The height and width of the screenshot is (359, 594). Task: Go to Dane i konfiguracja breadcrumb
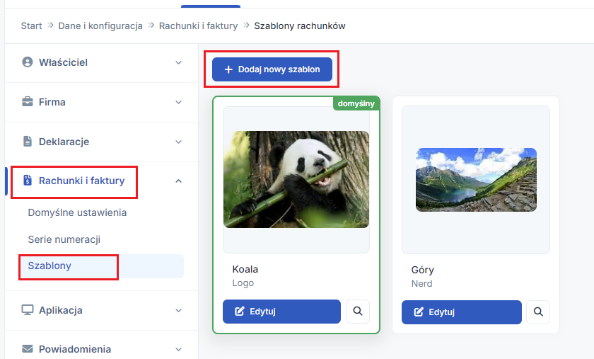pos(100,25)
